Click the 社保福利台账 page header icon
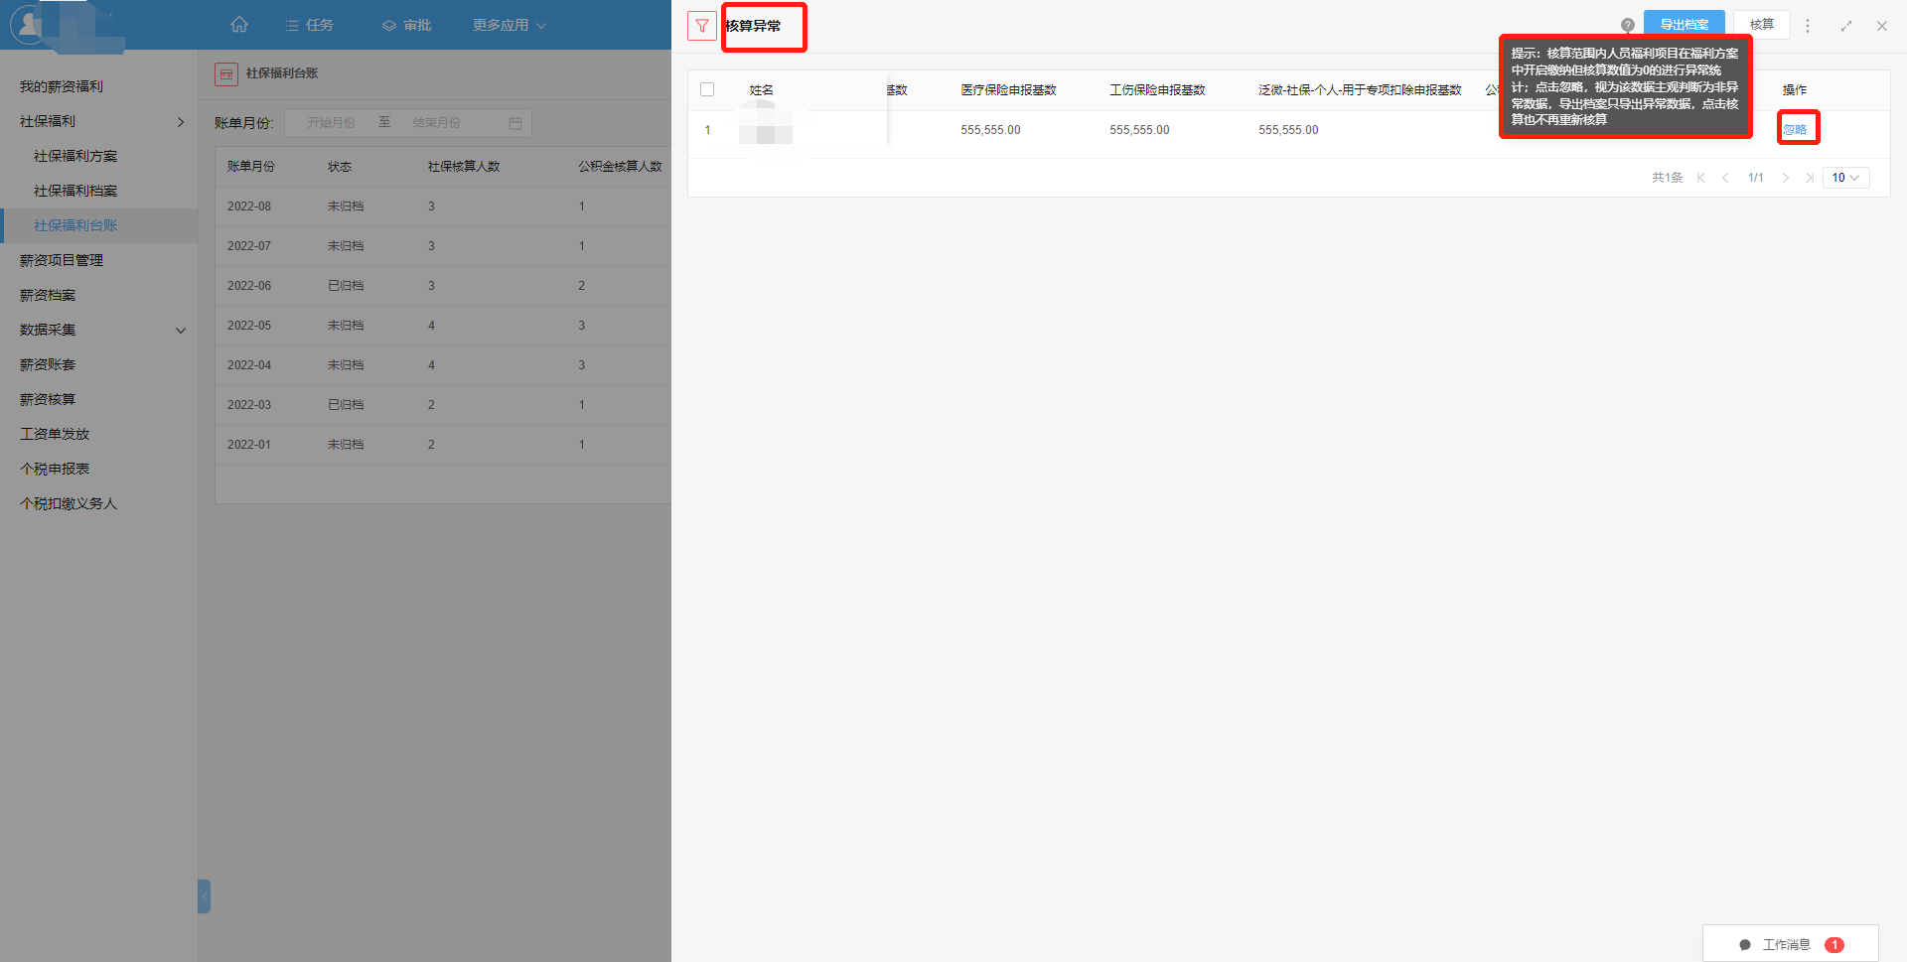This screenshot has width=1907, height=962. (x=226, y=73)
